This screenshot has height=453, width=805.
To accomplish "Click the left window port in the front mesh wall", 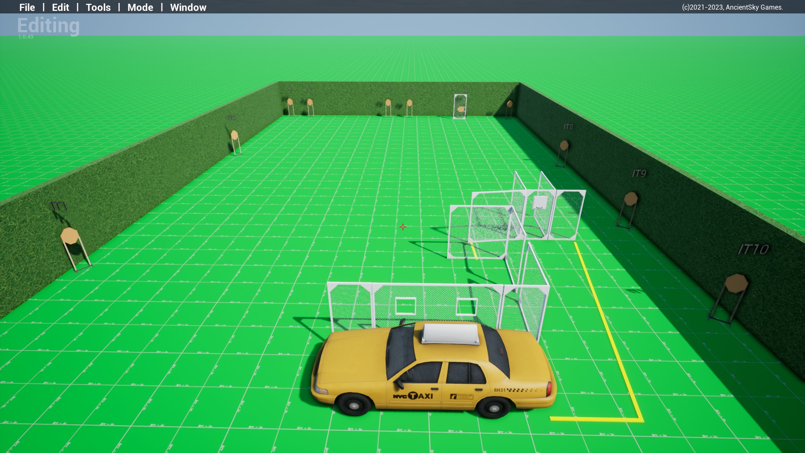I will pyautogui.click(x=405, y=306).
